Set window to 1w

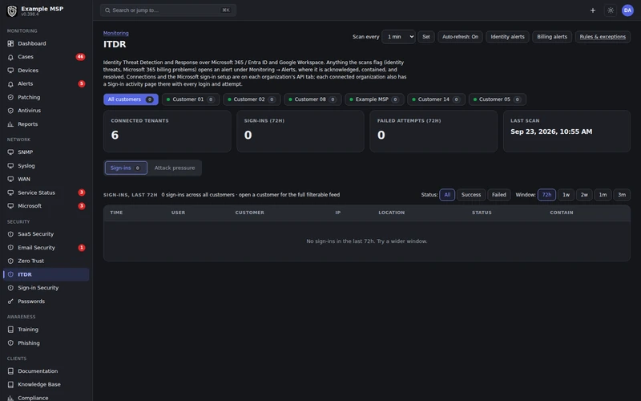click(x=566, y=195)
